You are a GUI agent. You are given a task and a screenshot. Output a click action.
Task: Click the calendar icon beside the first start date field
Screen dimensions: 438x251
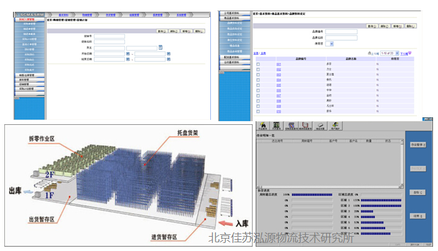128,53
